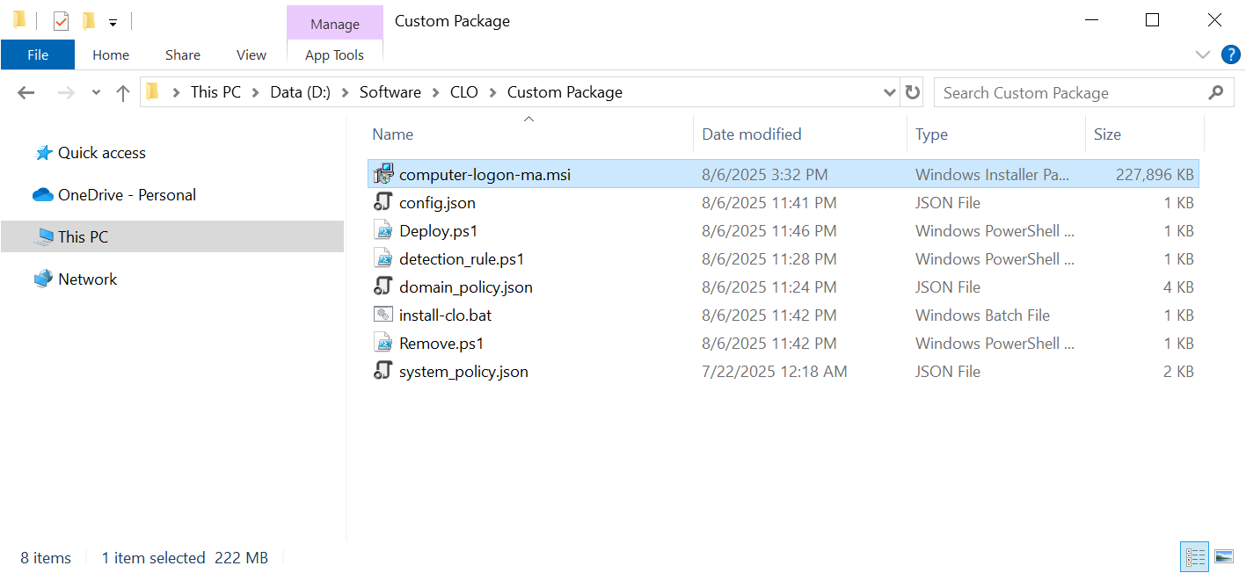Sort files by Date modified column

point(751,134)
